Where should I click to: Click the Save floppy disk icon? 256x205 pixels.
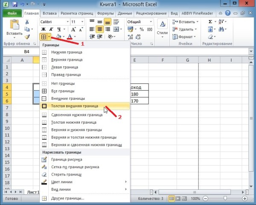click(15, 4)
